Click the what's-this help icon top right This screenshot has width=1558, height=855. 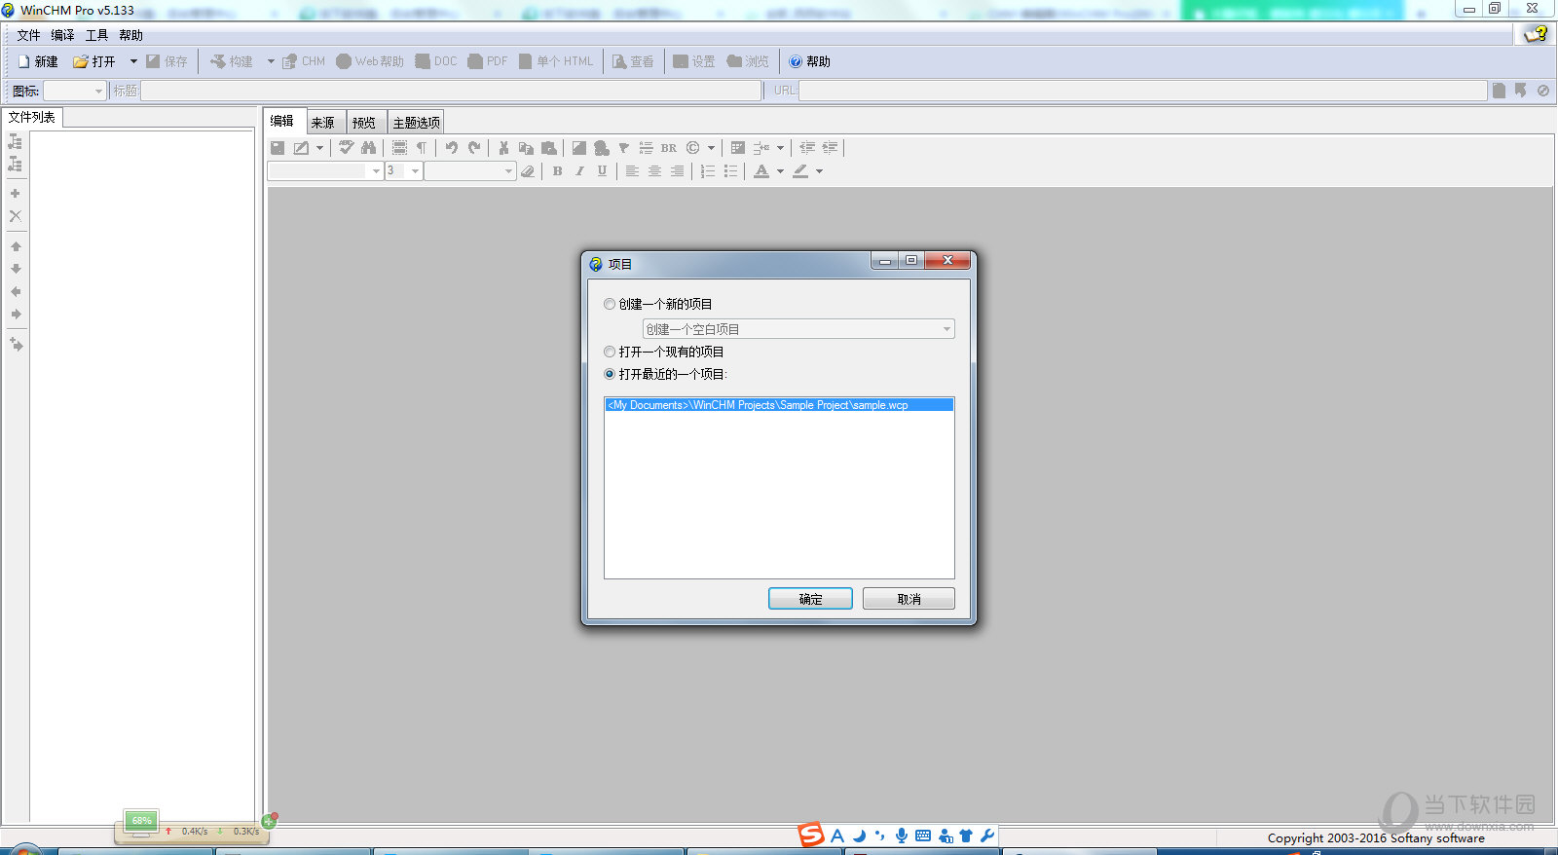tap(1536, 33)
